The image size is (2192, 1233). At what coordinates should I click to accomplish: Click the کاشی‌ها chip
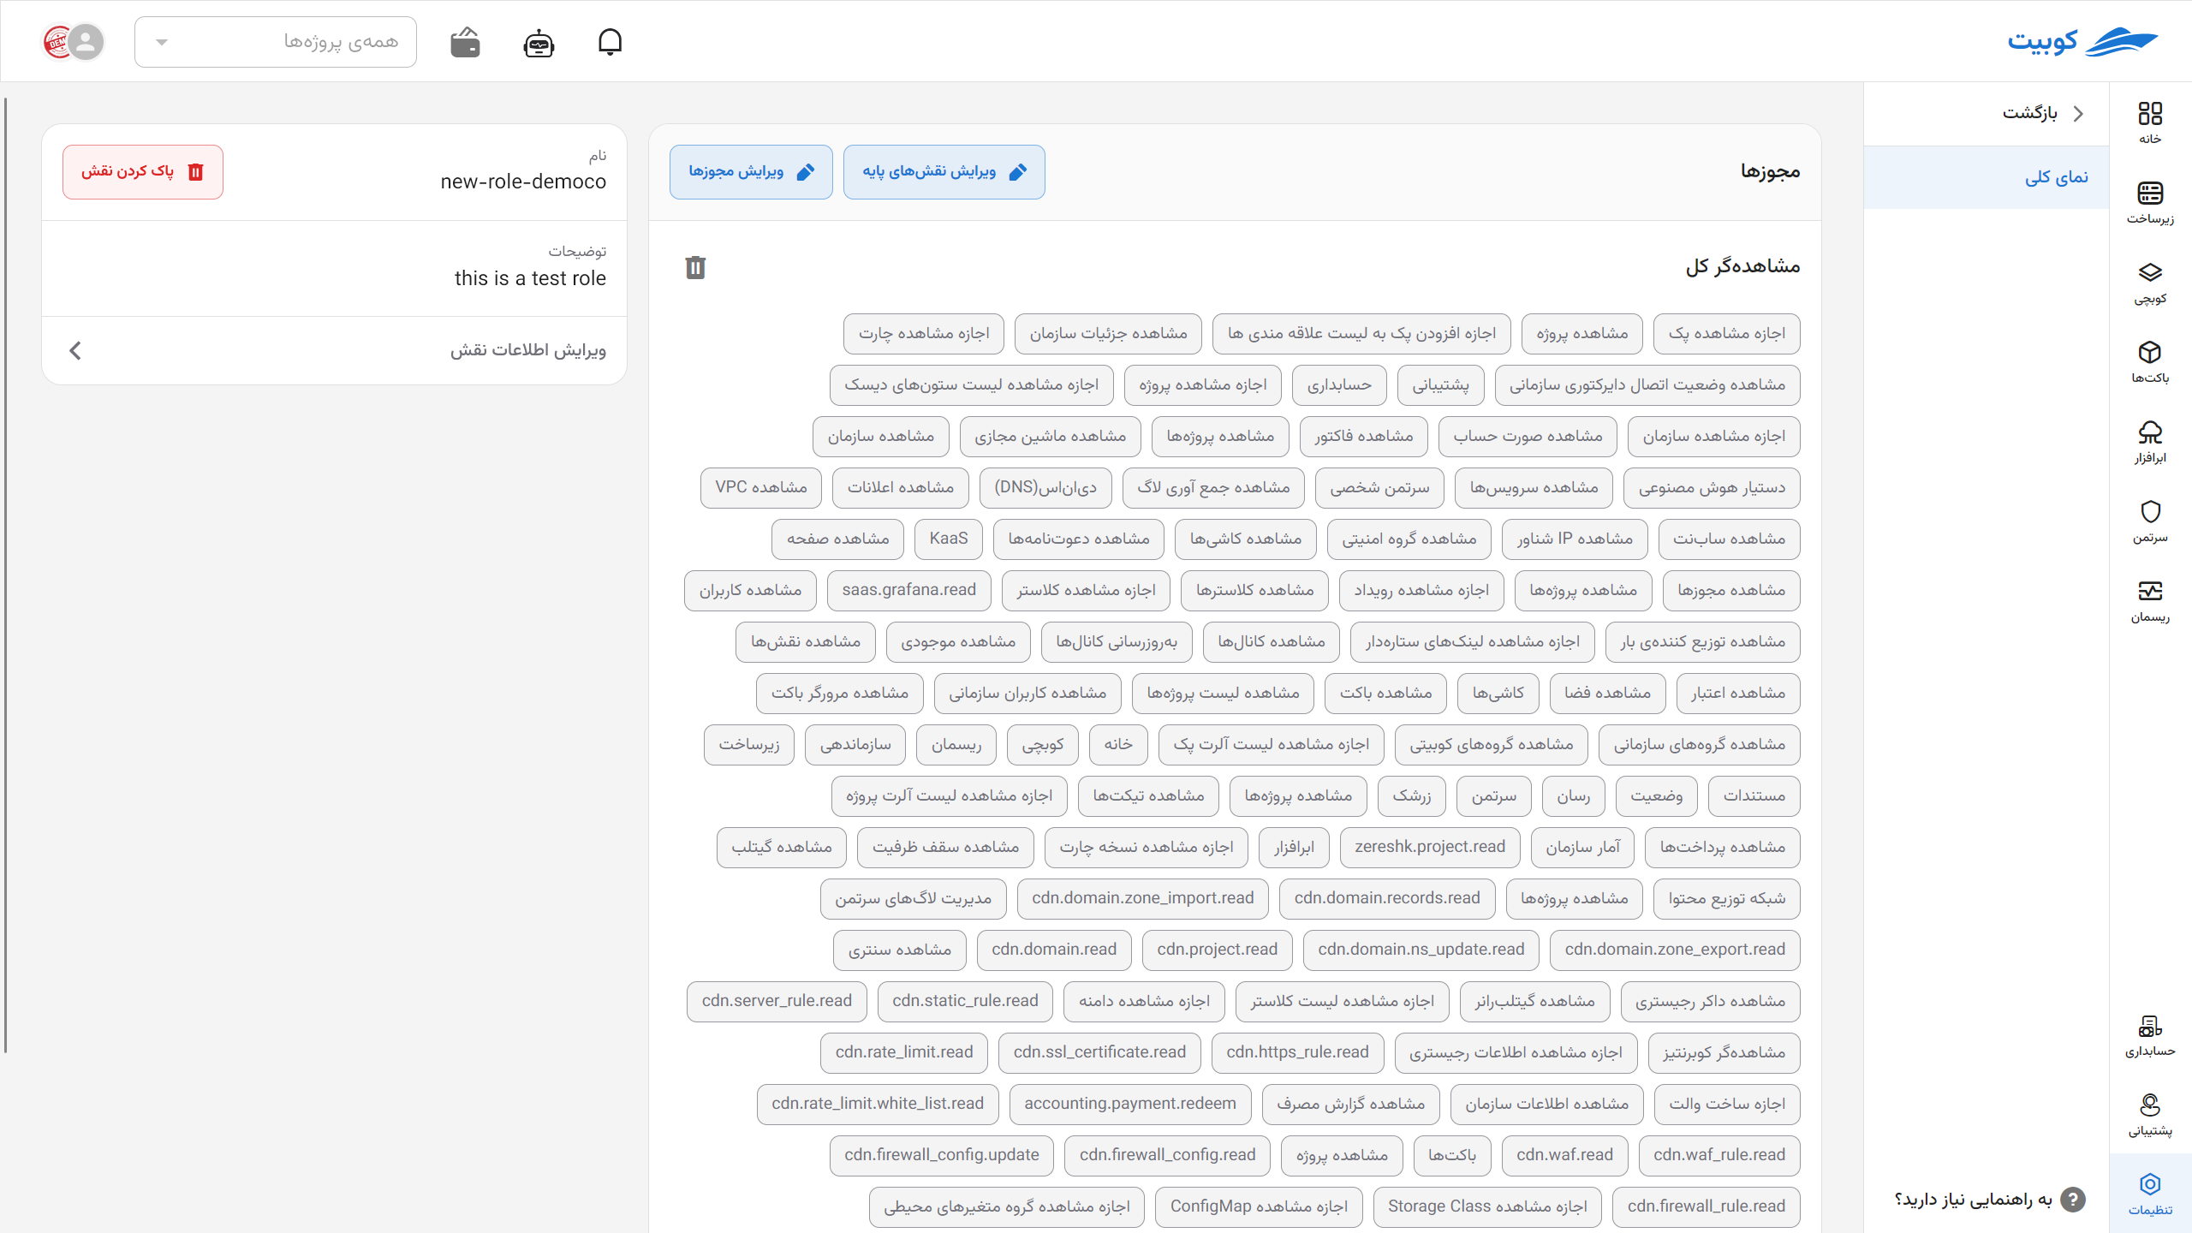(1498, 694)
